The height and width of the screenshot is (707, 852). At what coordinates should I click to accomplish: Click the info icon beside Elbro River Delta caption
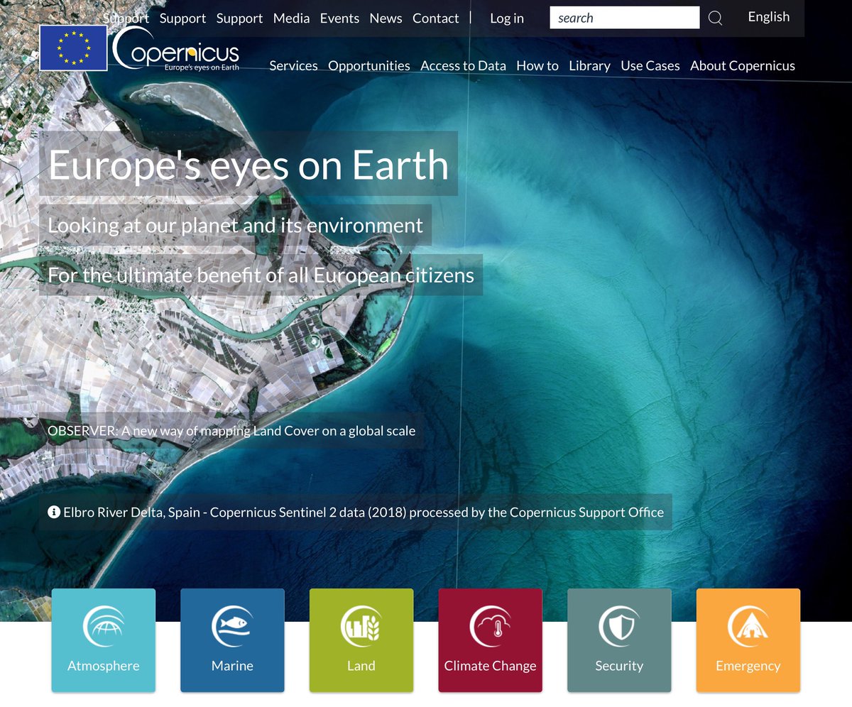[54, 512]
